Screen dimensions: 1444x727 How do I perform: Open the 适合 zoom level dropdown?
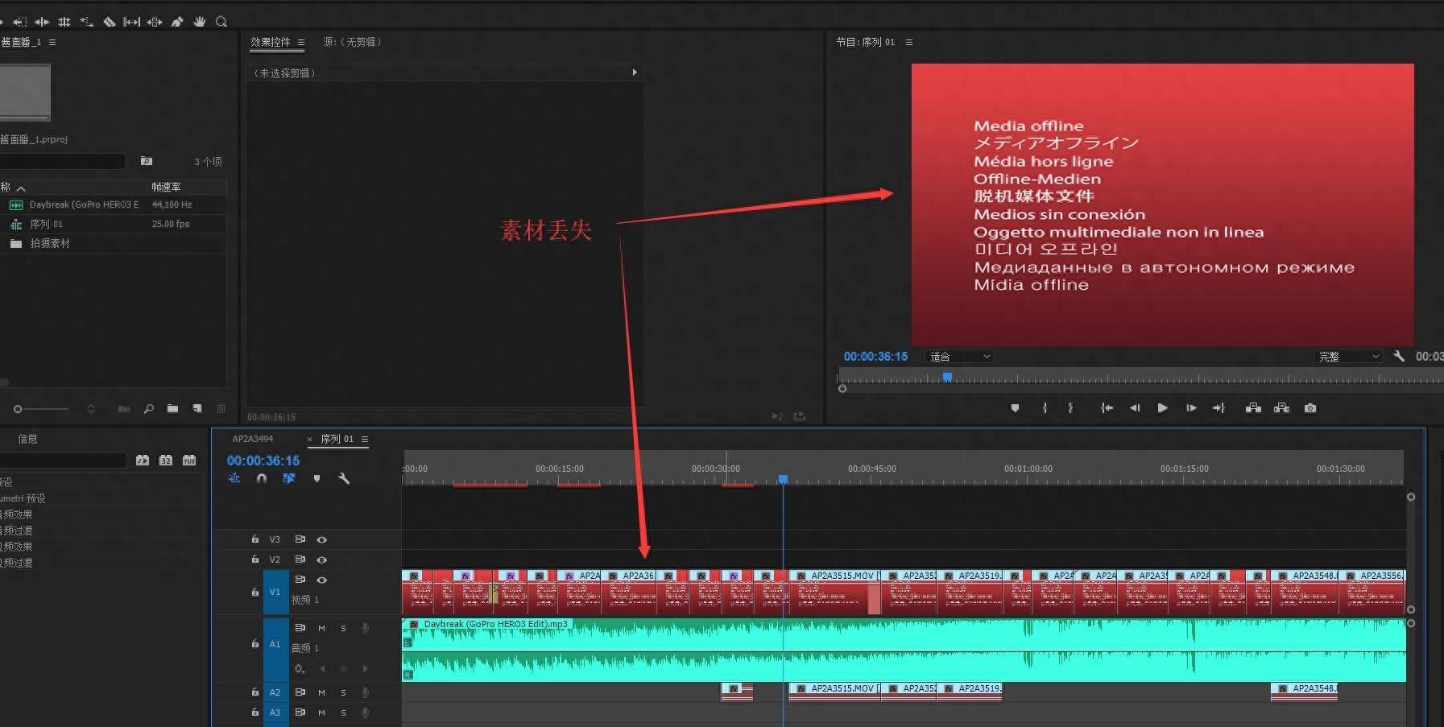[960, 357]
